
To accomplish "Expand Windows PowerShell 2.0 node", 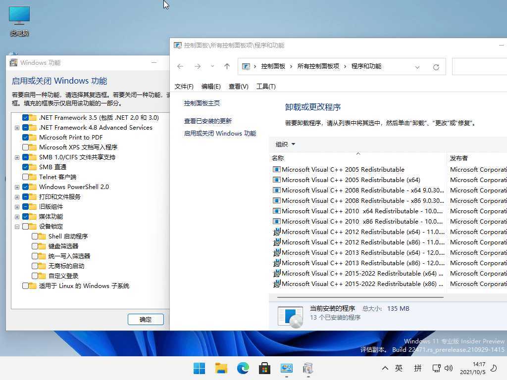I will coord(17,187).
